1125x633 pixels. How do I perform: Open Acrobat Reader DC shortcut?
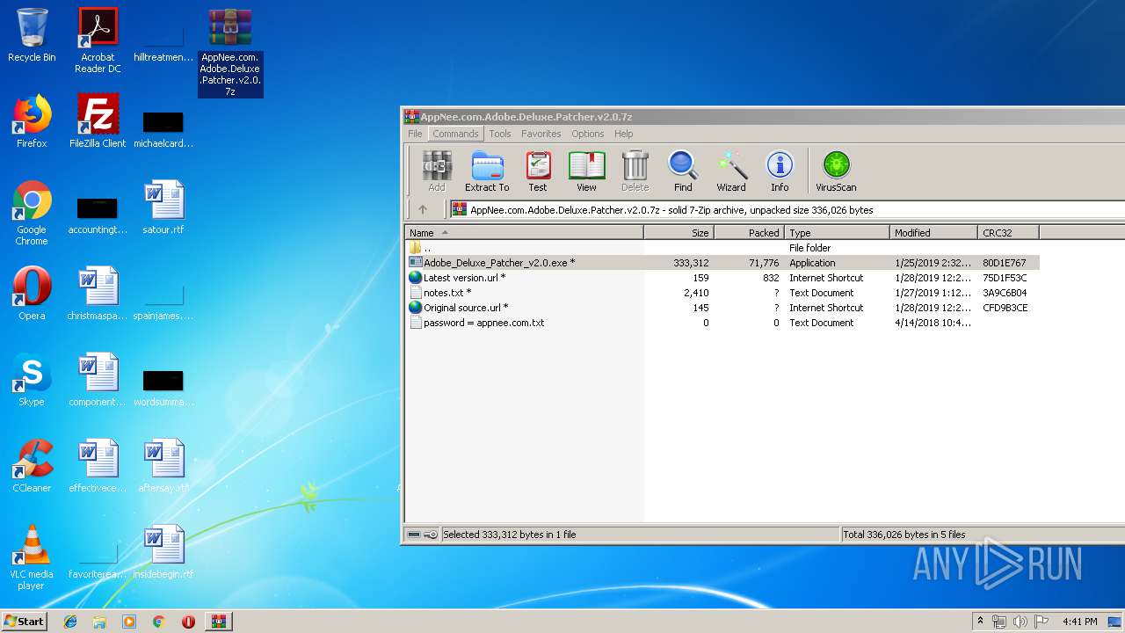click(x=98, y=40)
